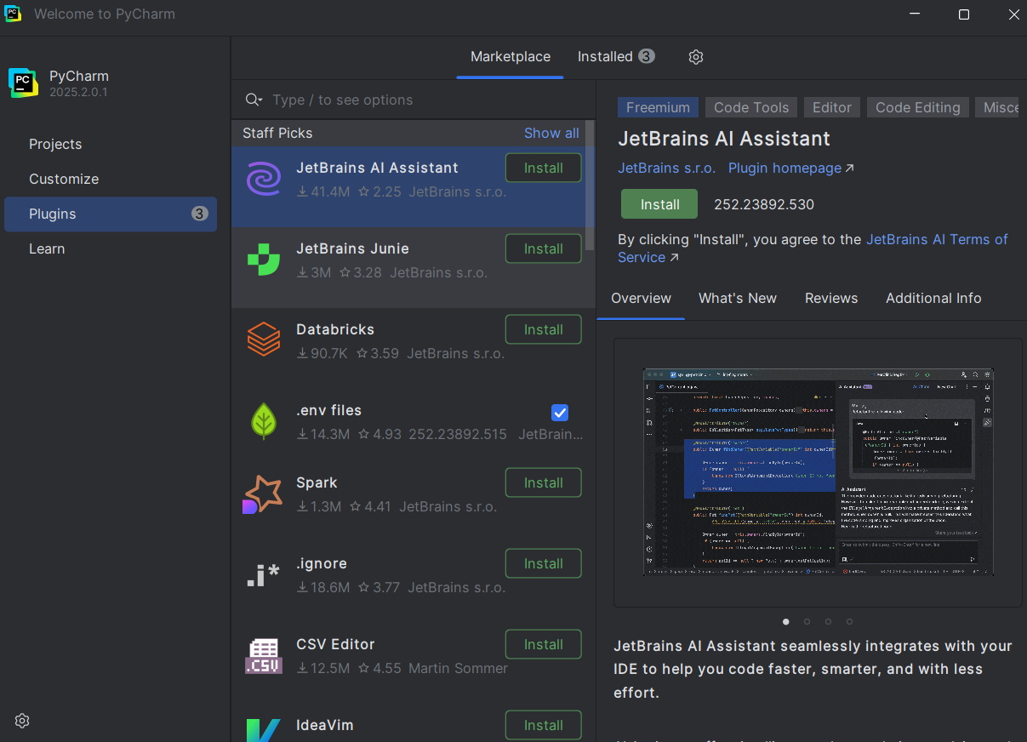Click the green Install button in details
Screen dimensions: 1027x742
pos(659,204)
